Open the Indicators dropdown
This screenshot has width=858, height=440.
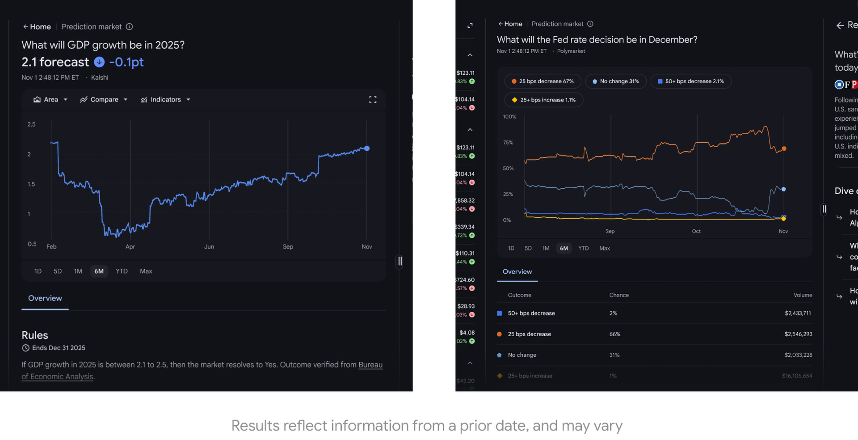(x=165, y=99)
